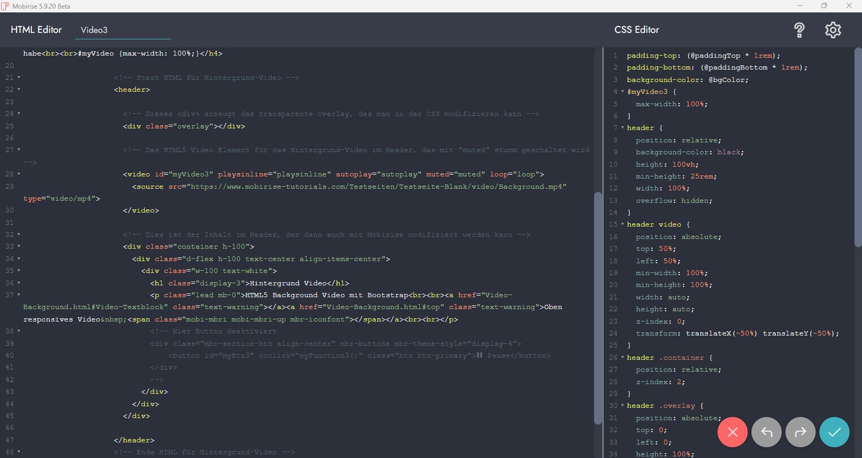Fold the header video CSS rule
The width and height of the screenshot is (862, 458).
(622, 224)
